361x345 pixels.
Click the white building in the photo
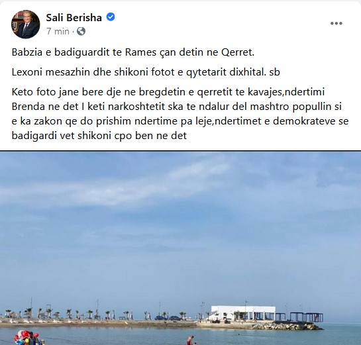(243, 313)
